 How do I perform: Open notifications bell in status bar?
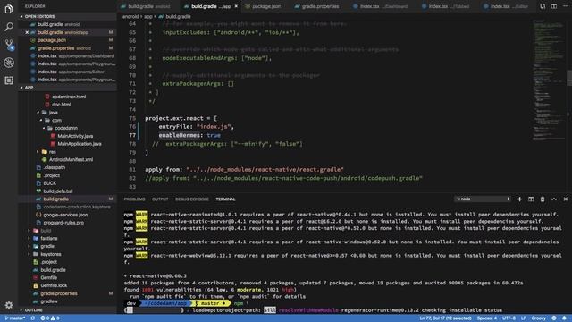pyautogui.click(x=564, y=318)
